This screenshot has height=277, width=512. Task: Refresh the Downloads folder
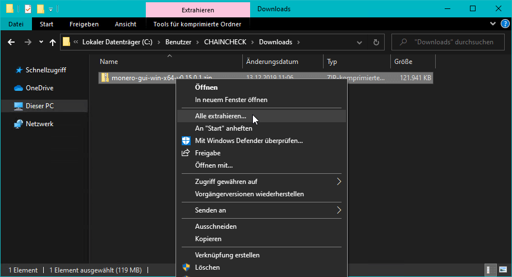tap(376, 42)
